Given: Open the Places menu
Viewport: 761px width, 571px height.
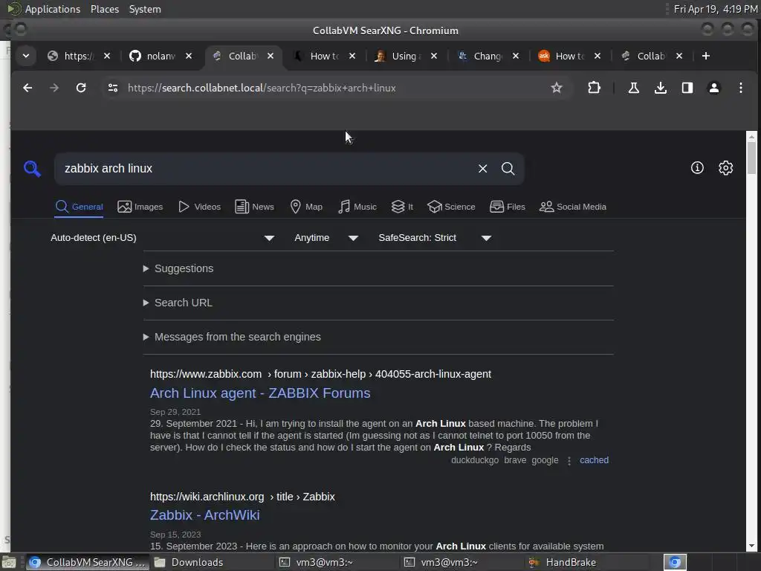Looking at the screenshot, I should click(x=105, y=9).
